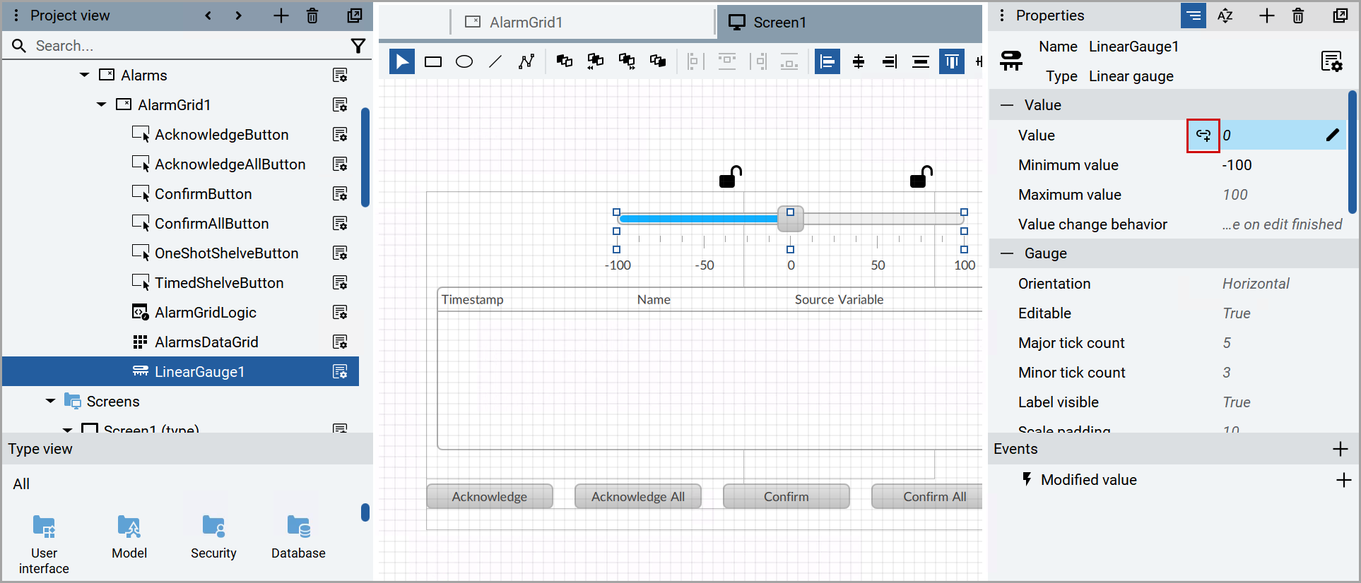Sort properties alphabetically with AZ icon
Image resolution: width=1361 pixels, height=583 pixels.
pyautogui.click(x=1225, y=16)
